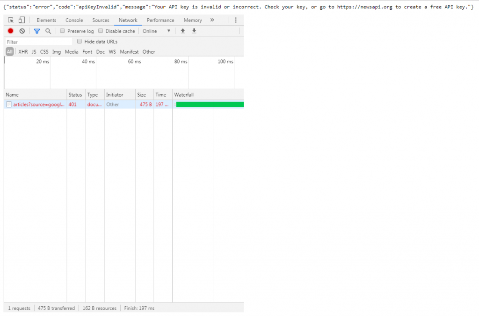The image size is (479, 316).
Task: Sort by Time column header
Action: 163,95
